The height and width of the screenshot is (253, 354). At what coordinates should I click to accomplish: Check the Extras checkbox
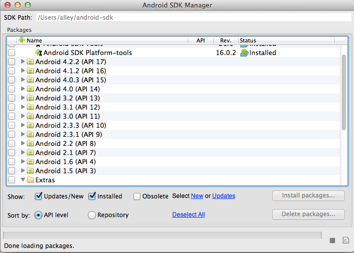(x=12, y=180)
